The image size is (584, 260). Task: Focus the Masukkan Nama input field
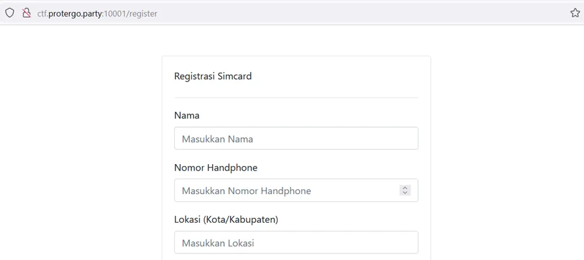point(296,138)
